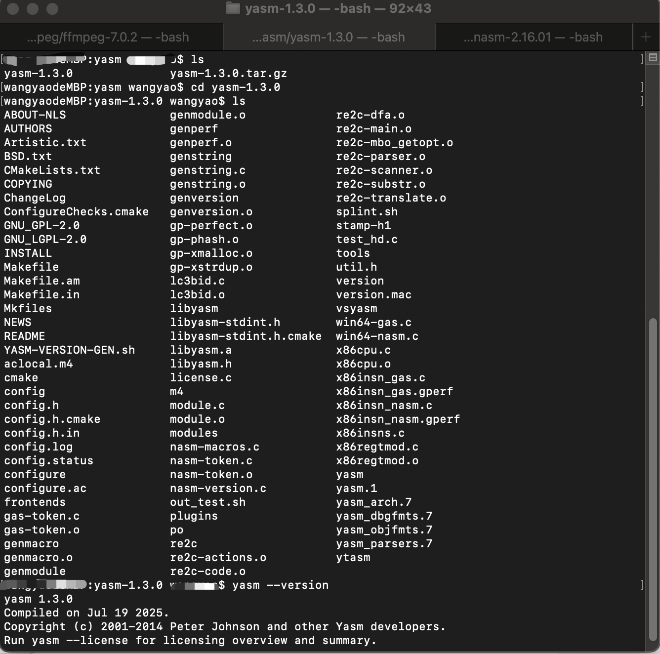Click test_hd.c file name
The image size is (660, 654).
(367, 239)
